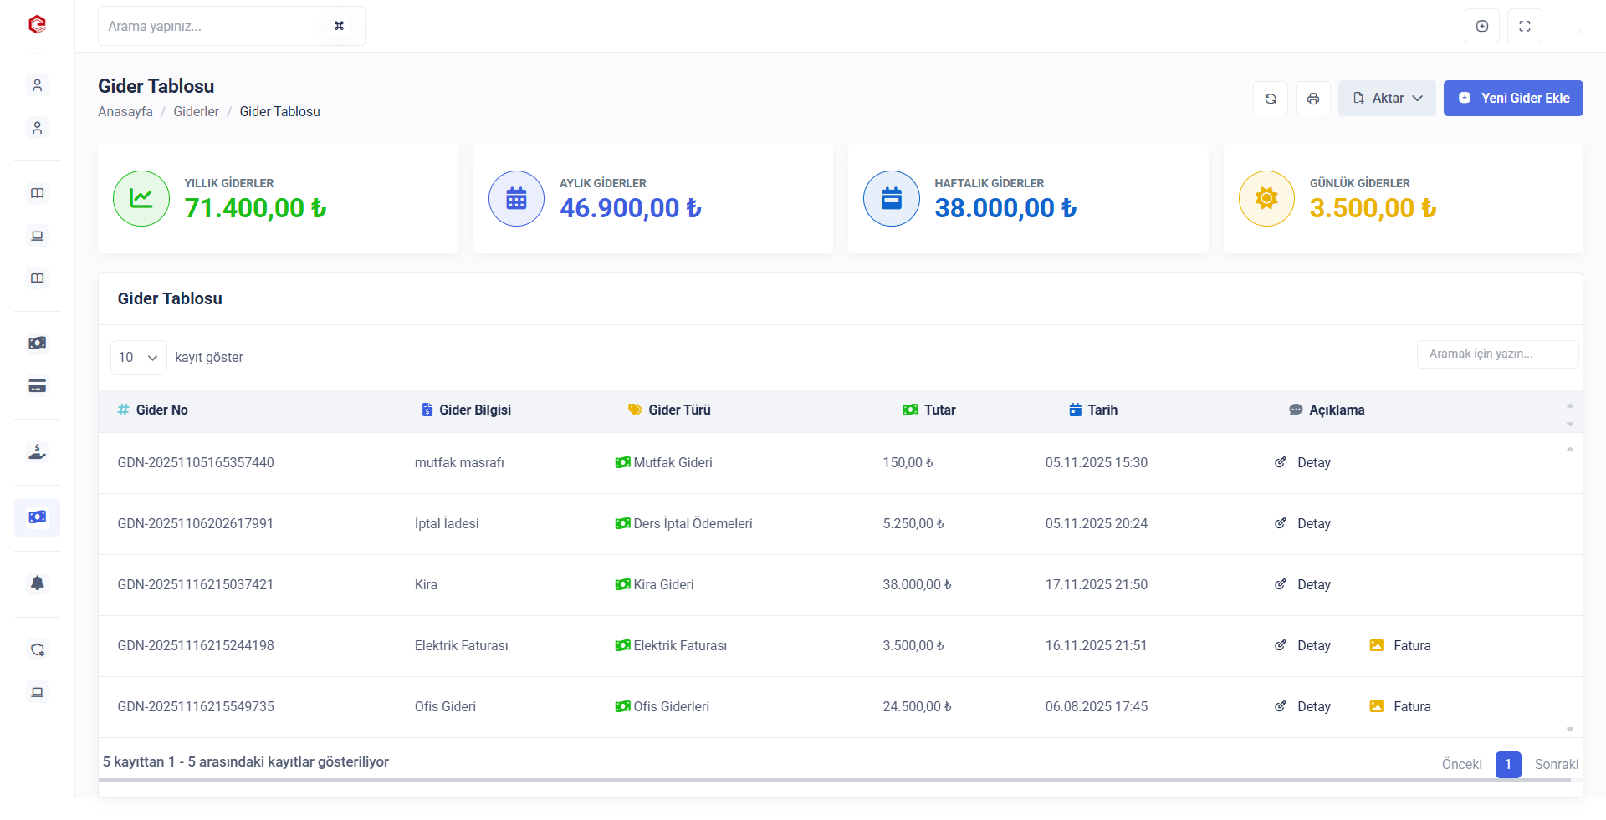Open Giderler breadcrumb link
This screenshot has width=1606, height=820.
click(196, 112)
